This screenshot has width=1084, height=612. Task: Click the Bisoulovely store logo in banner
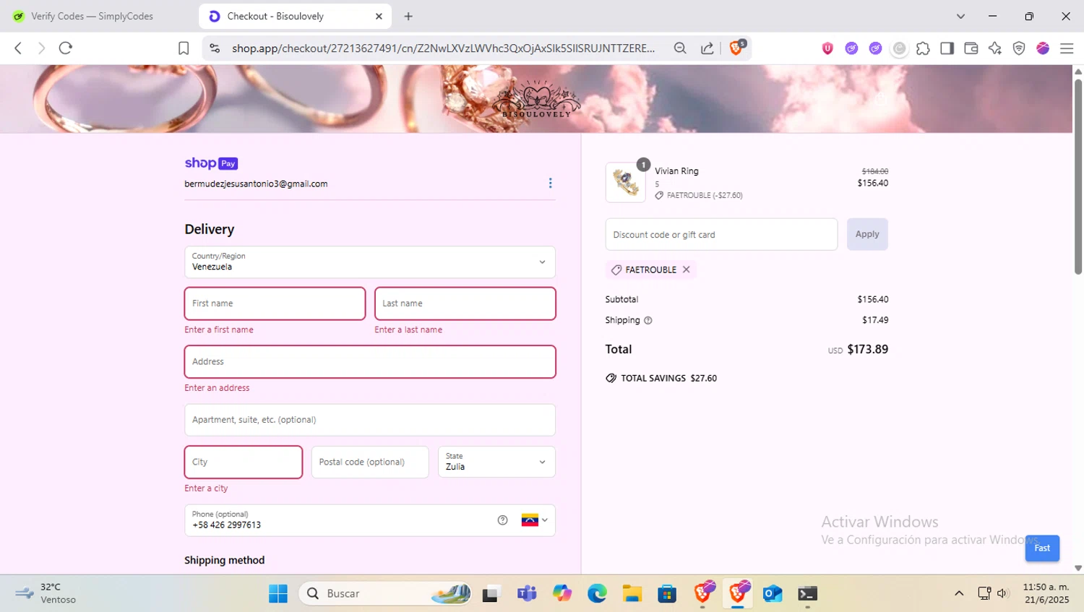point(536,99)
